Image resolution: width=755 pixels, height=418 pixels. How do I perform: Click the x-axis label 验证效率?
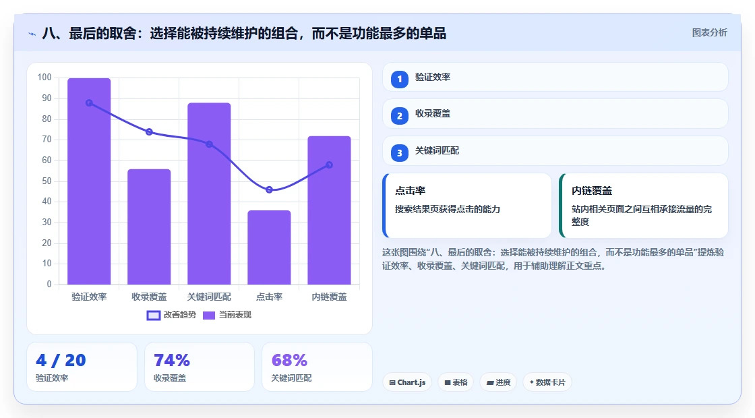point(89,297)
